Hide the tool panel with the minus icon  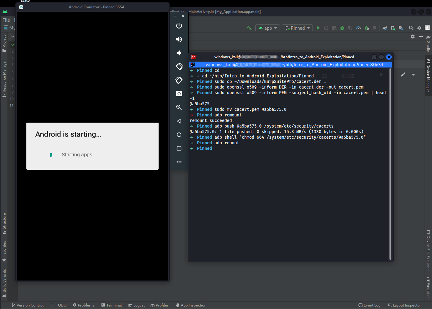coord(421,37)
